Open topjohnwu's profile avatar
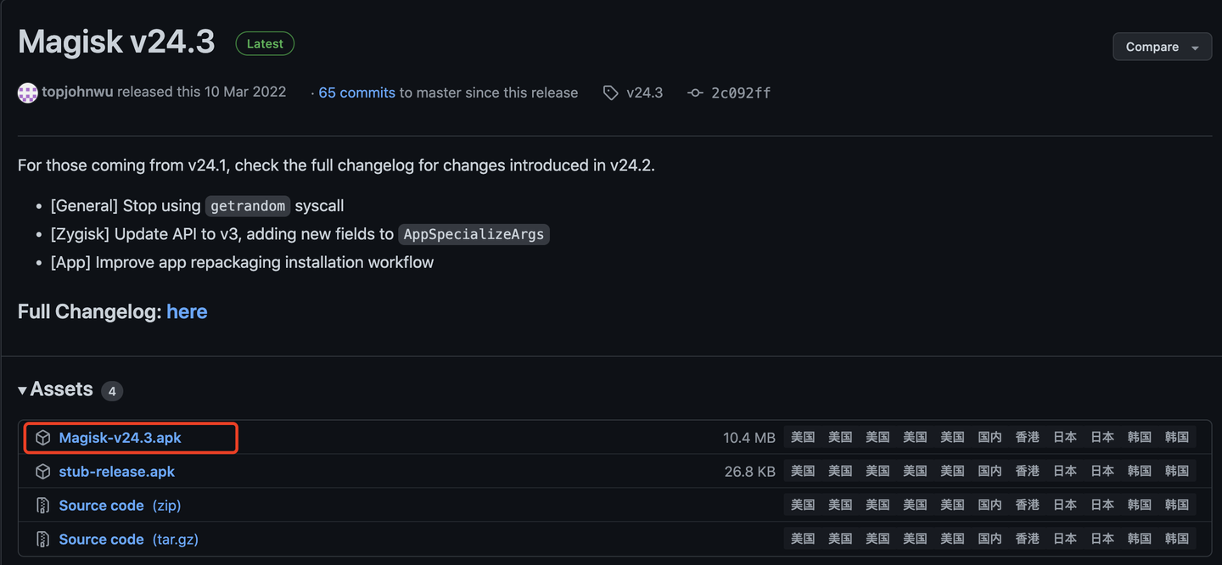This screenshot has height=565, width=1222. click(27, 92)
